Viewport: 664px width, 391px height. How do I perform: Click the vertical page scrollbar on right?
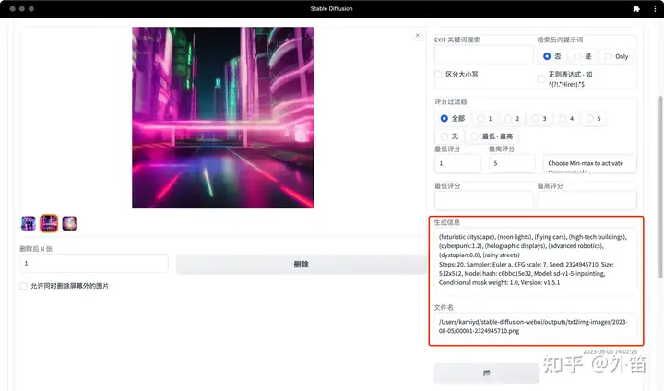coord(660,186)
